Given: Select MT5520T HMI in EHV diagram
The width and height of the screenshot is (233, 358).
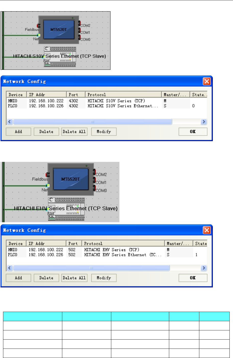Looking at the screenshot, I should pos(70,179).
